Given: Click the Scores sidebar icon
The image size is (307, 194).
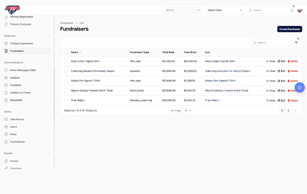Looking at the screenshot, I should click(x=6, y=161).
